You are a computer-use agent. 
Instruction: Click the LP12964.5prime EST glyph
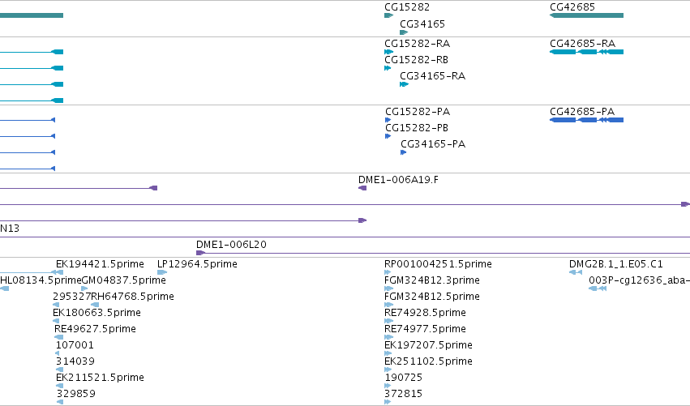click(162, 272)
